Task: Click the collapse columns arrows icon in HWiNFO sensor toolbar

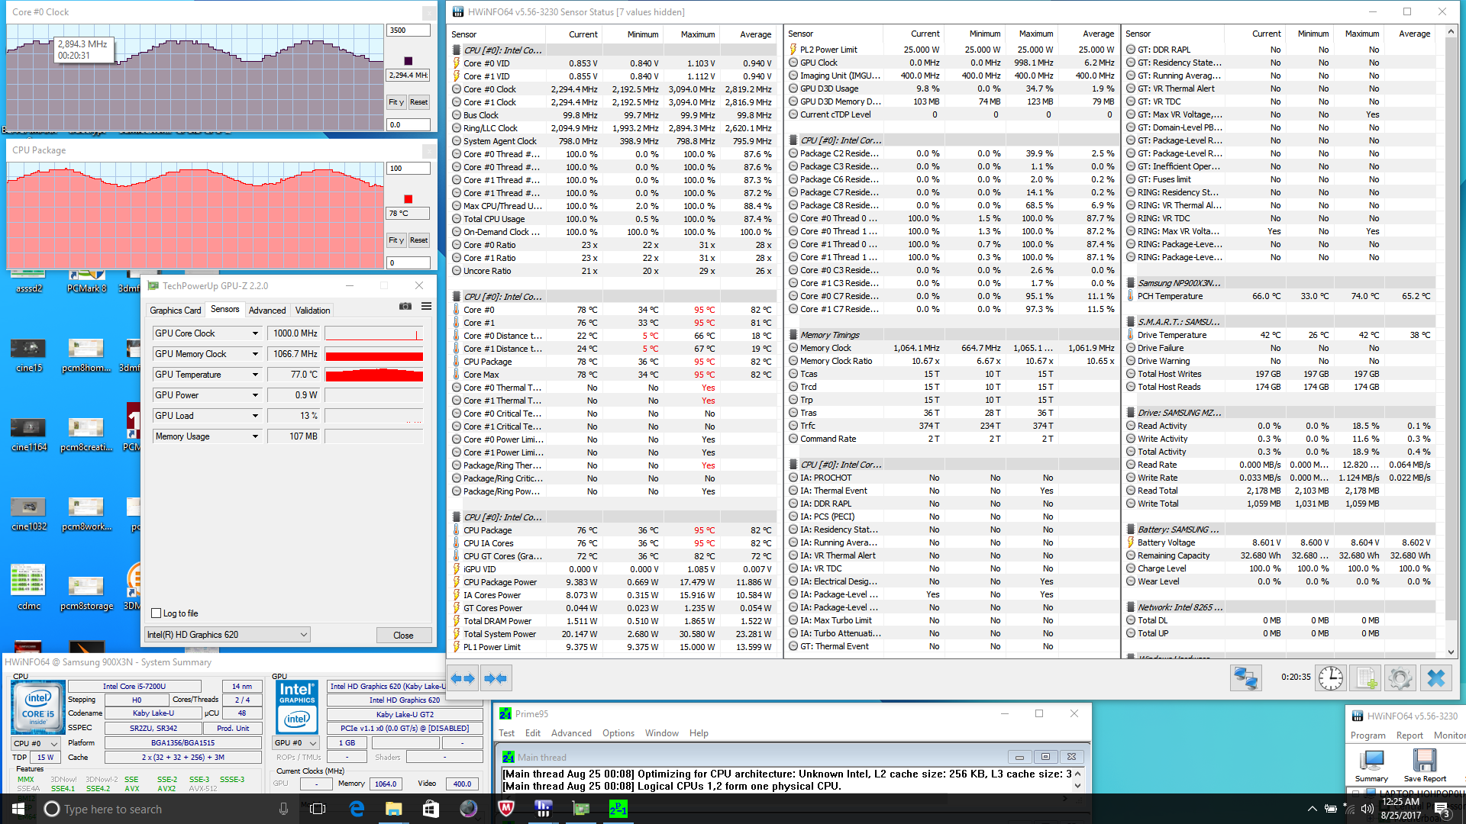Action: tap(496, 678)
